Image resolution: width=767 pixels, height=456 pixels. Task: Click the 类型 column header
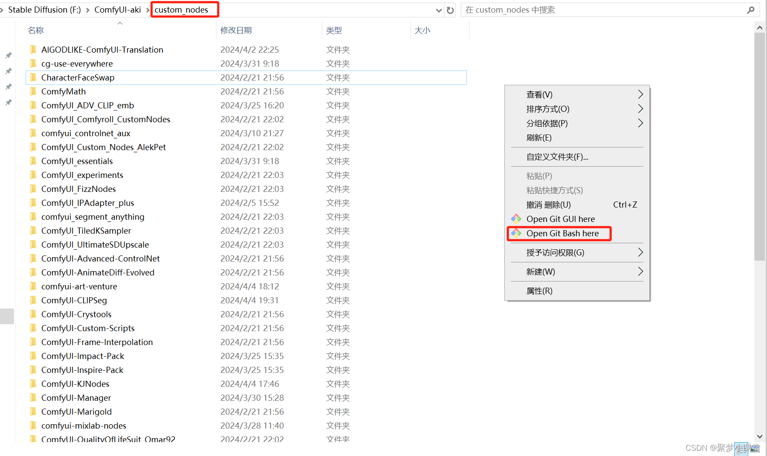click(x=366, y=30)
